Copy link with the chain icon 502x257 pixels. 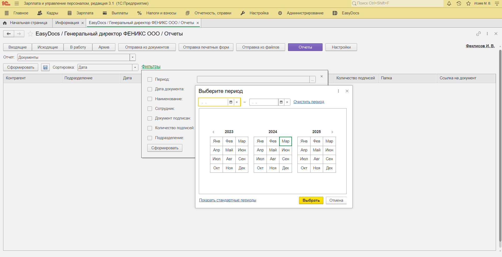tap(478, 34)
